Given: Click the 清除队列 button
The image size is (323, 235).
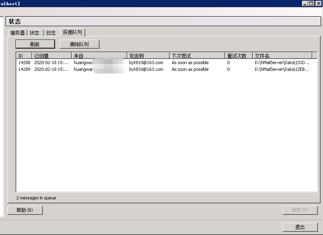Looking at the screenshot, I should [x=79, y=44].
